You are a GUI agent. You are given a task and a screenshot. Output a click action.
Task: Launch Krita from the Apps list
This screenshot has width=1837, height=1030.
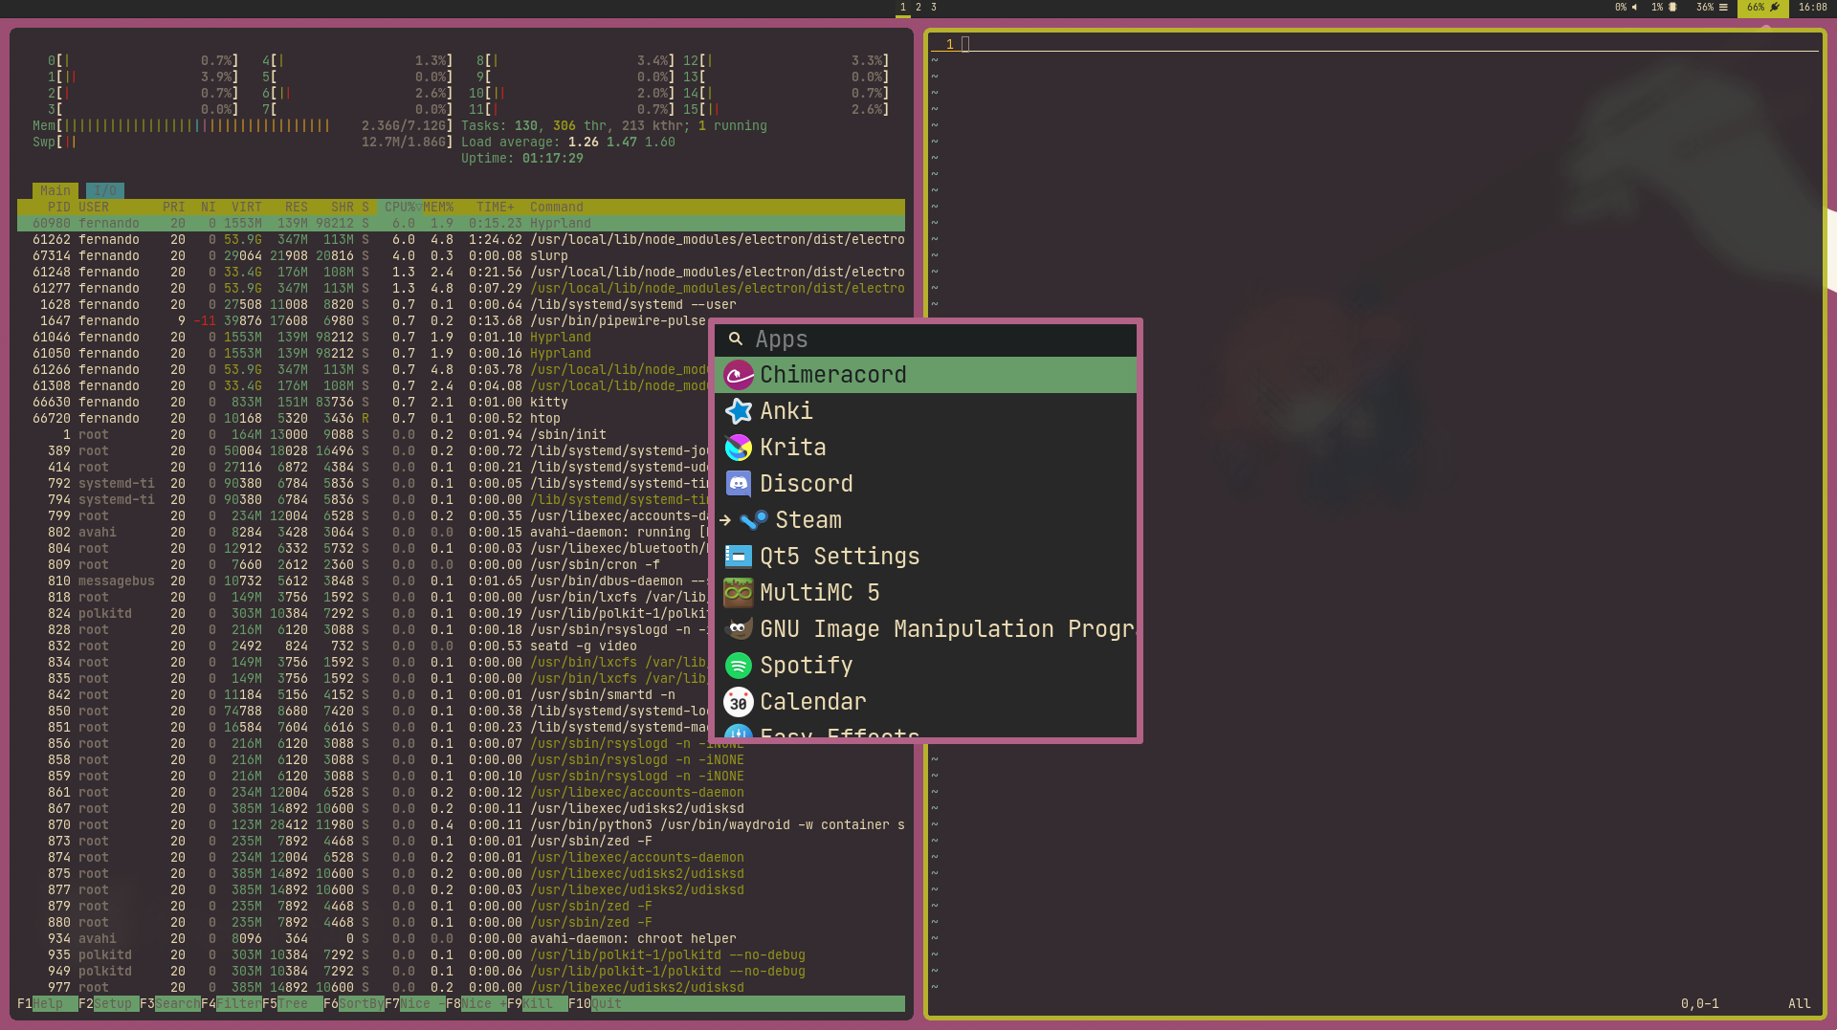(925, 448)
